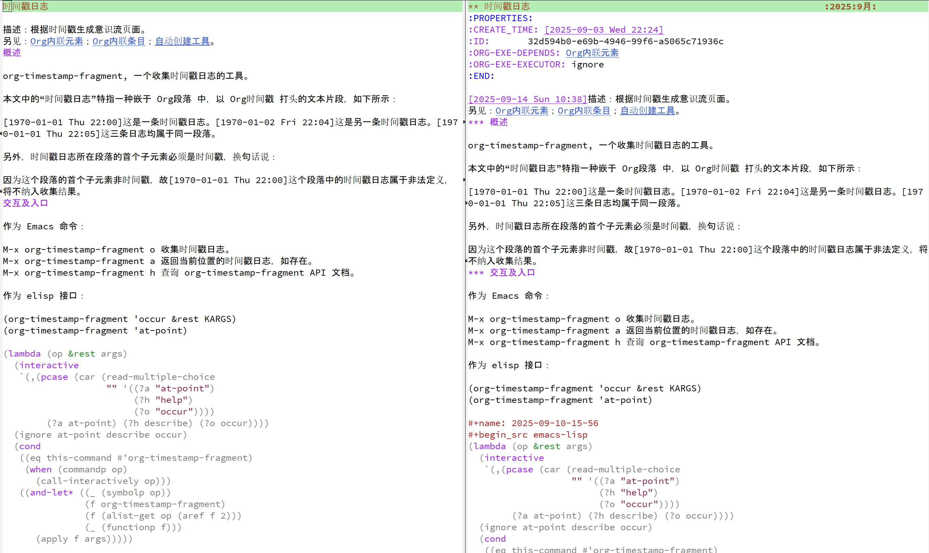The image size is (929, 553).
Task: Open the Org内联条目 link in left pane
Action: [118, 41]
